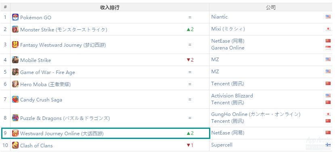The image size is (335, 153).
Task: Open the Garena Online company link
Action: tap(228, 48)
